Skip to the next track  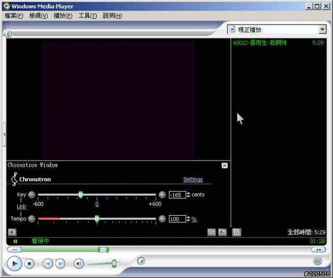click(x=60, y=264)
